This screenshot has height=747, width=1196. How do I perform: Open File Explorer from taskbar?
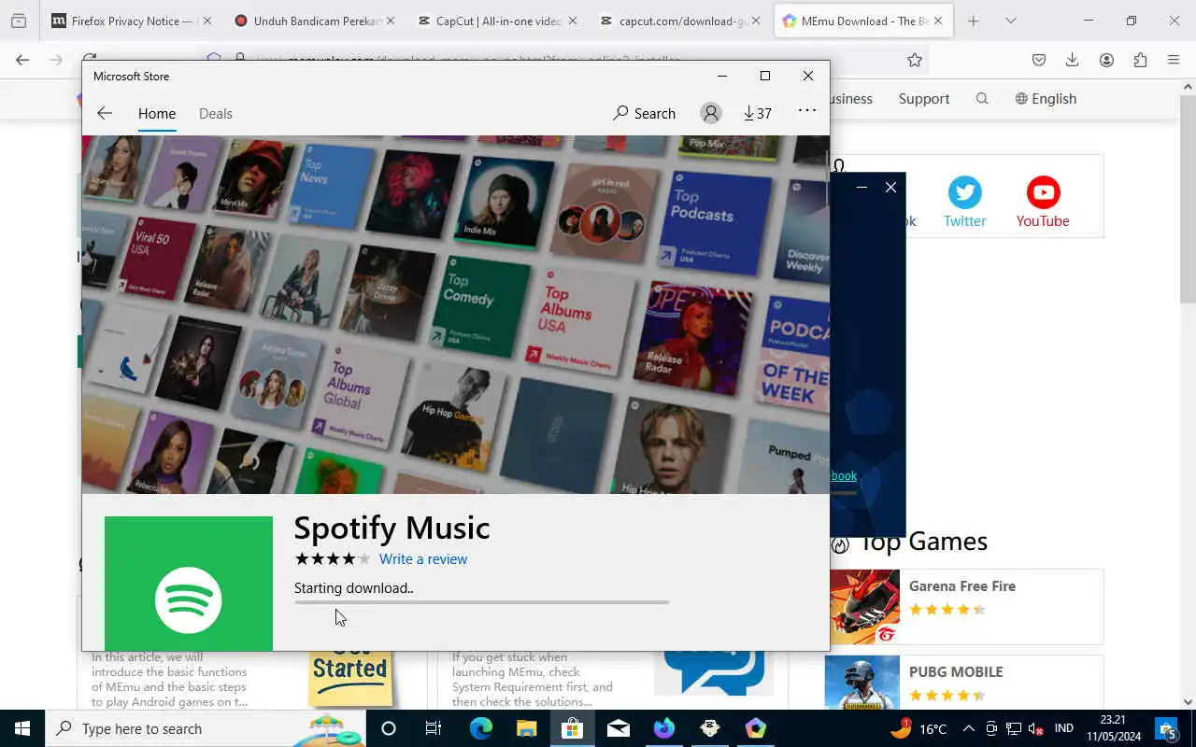[x=526, y=728]
